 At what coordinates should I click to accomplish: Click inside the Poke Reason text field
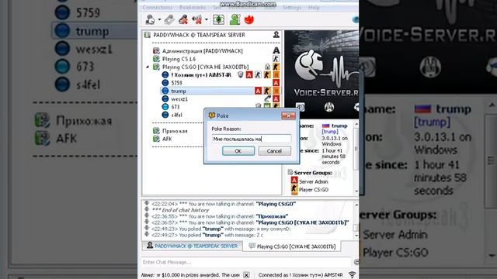(252, 139)
